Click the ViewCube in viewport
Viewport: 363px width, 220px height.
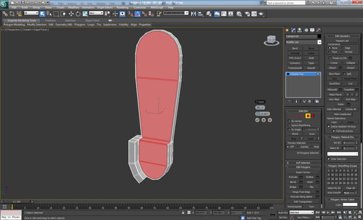pos(271,40)
